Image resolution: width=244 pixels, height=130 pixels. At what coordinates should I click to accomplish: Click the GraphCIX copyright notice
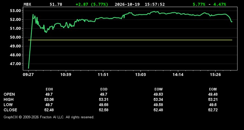49,117
